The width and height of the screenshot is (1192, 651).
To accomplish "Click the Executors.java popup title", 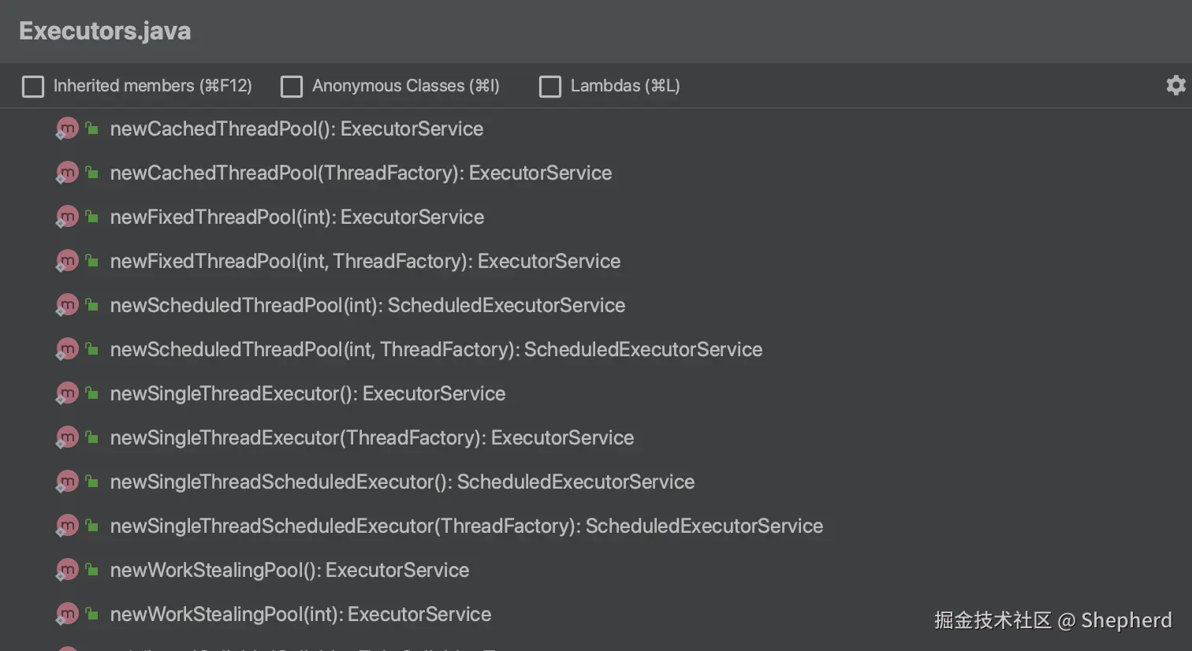I will [x=105, y=31].
